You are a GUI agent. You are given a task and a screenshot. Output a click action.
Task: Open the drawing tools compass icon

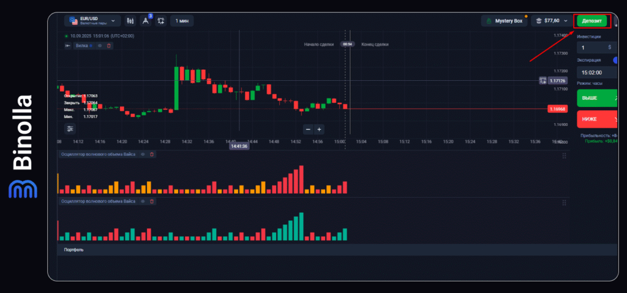pyautogui.click(x=146, y=21)
